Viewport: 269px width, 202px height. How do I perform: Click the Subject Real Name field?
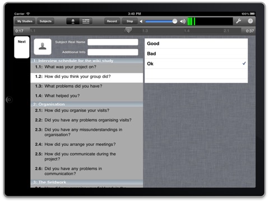point(113,42)
